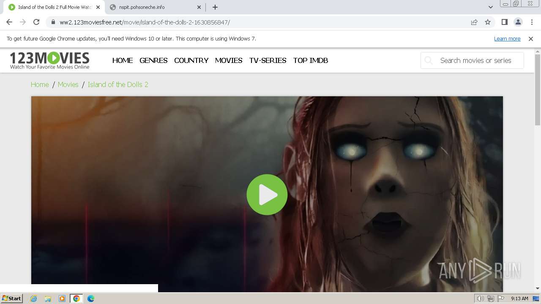Play the Island of the Dolls 2 video

point(267,195)
